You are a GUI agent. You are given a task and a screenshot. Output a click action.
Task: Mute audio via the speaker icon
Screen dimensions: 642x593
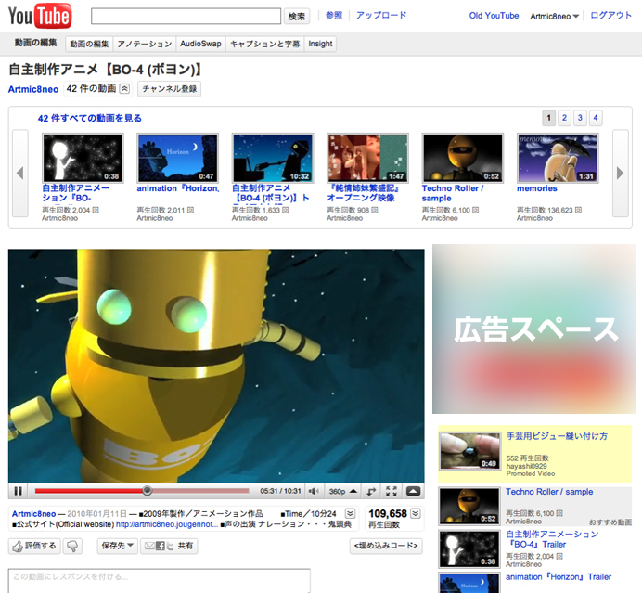[314, 491]
